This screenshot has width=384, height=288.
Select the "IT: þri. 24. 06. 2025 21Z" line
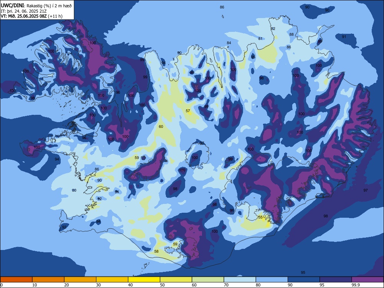click(24, 11)
